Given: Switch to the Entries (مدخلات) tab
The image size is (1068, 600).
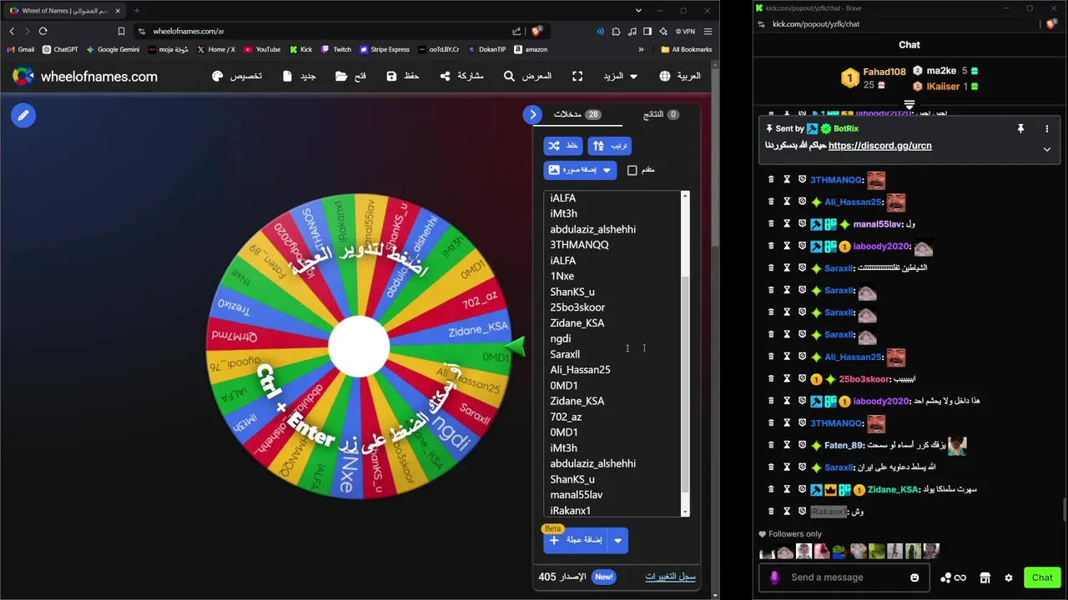Looking at the screenshot, I should (577, 114).
